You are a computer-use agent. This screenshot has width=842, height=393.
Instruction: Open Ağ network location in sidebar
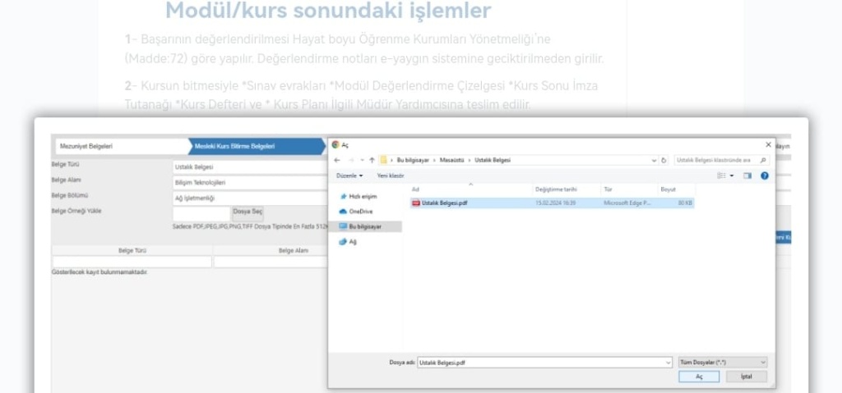(x=353, y=242)
